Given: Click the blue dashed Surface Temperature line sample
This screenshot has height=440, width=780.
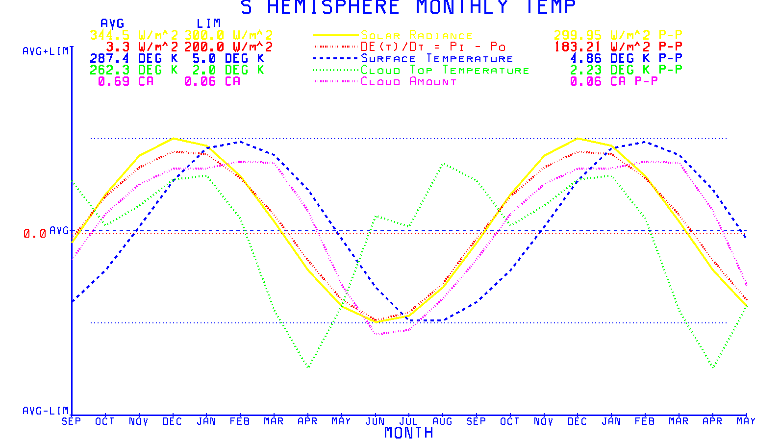Looking at the screenshot, I should [x=335, y=59].
